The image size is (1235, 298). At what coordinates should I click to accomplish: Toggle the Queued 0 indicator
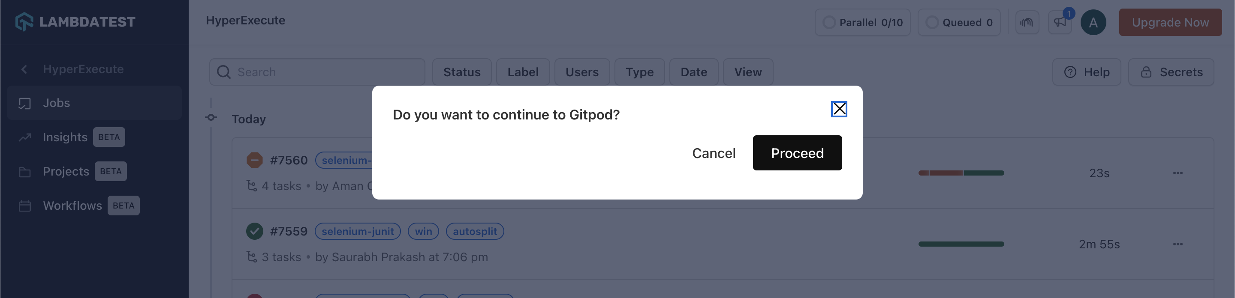click(x=959, y=22)
